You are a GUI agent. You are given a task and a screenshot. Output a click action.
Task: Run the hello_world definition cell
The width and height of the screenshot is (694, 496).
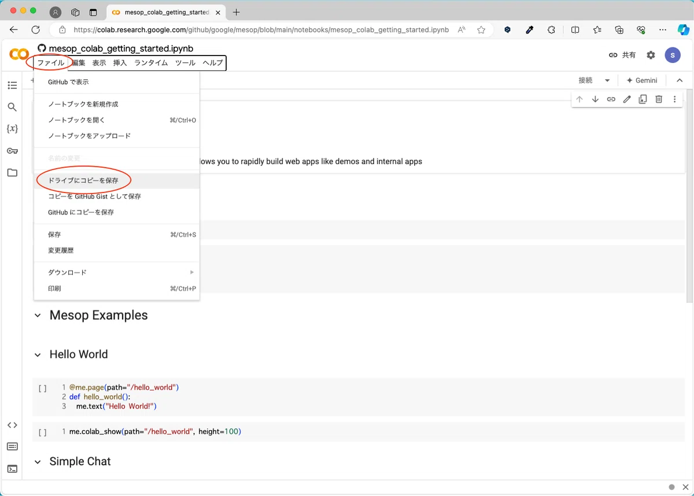42,388
